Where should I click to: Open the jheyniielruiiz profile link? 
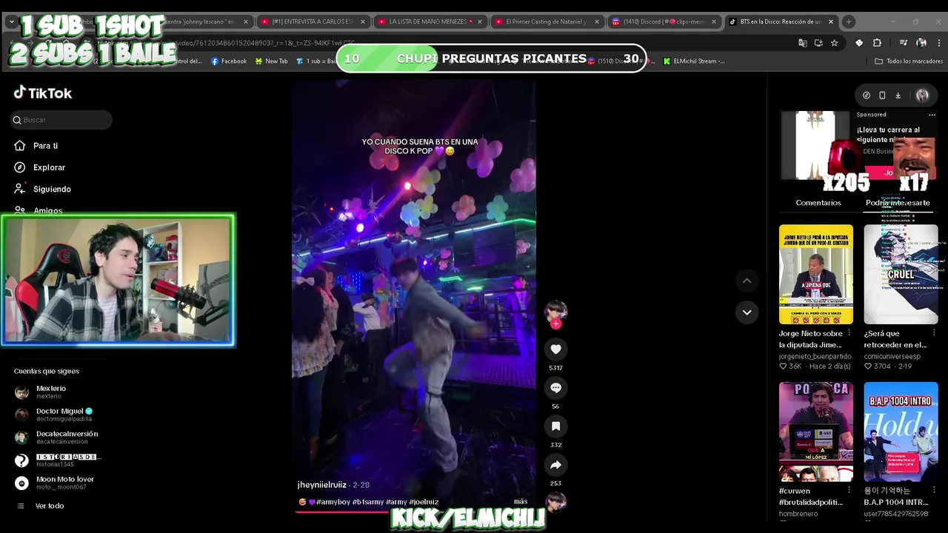322,485
